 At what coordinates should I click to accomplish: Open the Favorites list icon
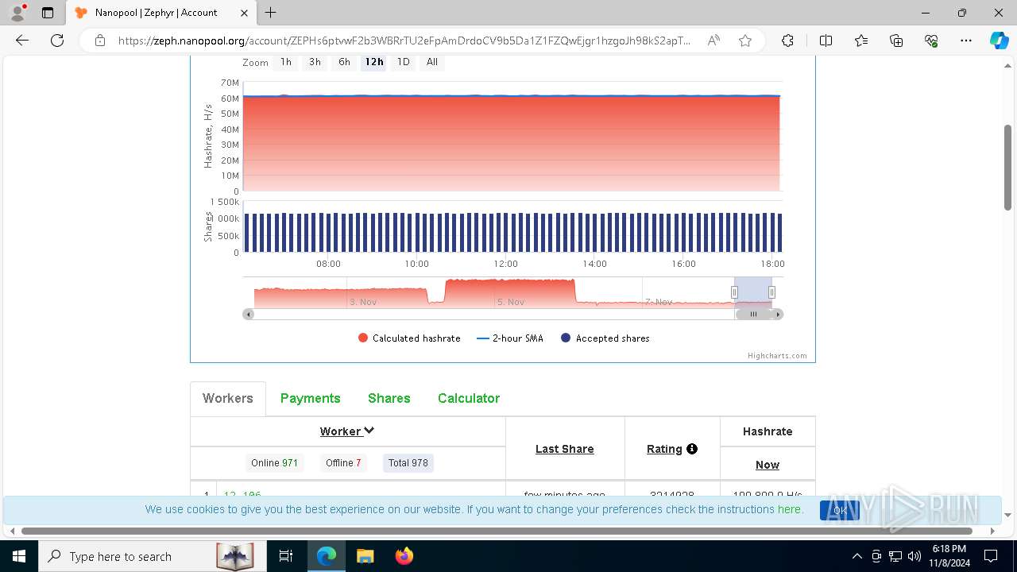tap(861, 41)
